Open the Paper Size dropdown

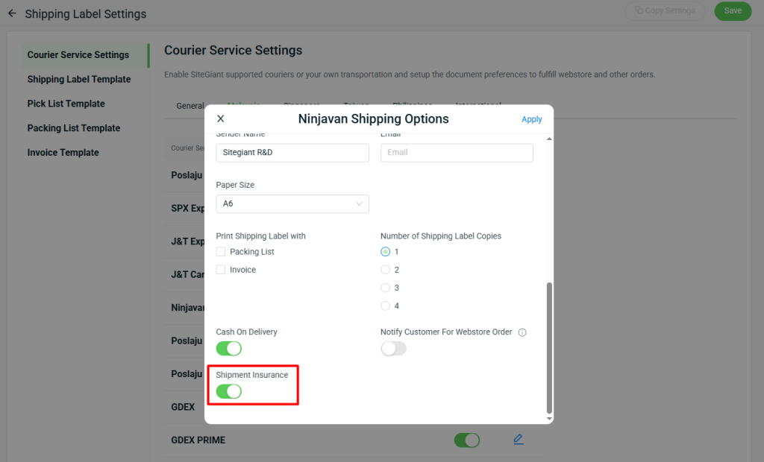[292, 204]
